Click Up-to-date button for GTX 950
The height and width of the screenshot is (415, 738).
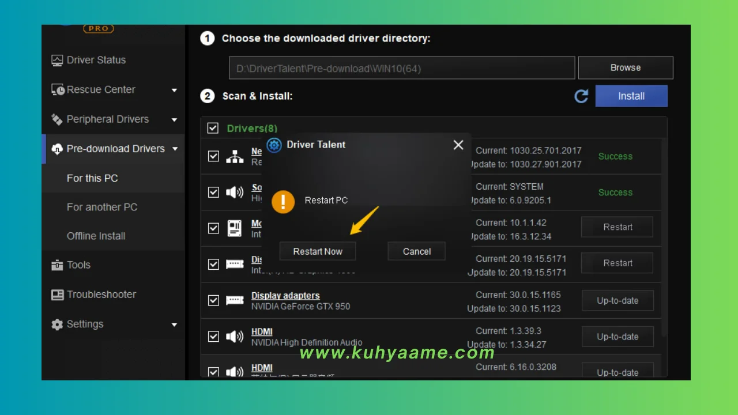tap(617, 300)
